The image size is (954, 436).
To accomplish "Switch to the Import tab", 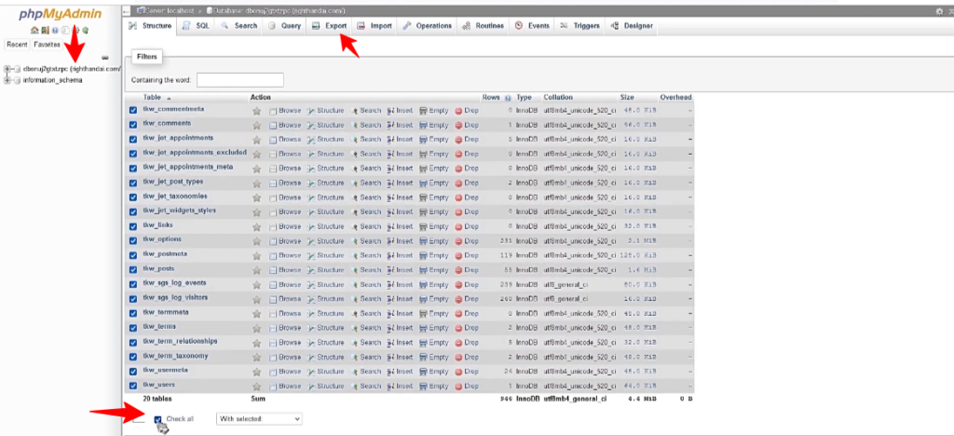I will 375,26.
